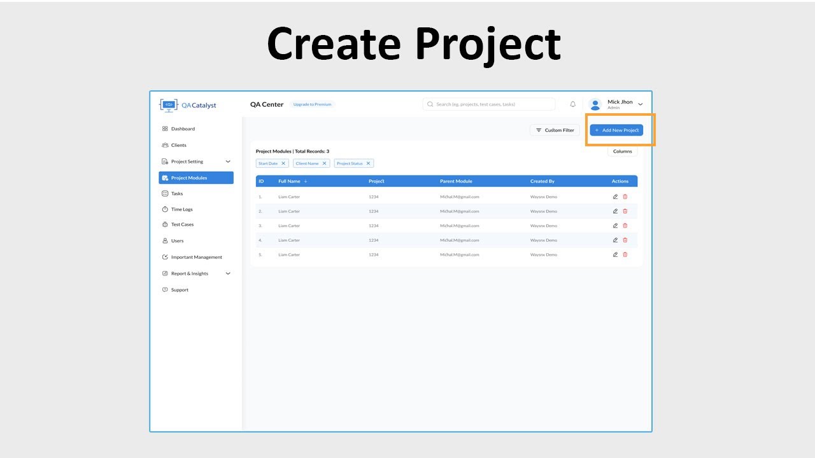Open the notifications bell
The height and width of the screenshot is (458, 815).
pyautogui.click(x=572, y=104)
